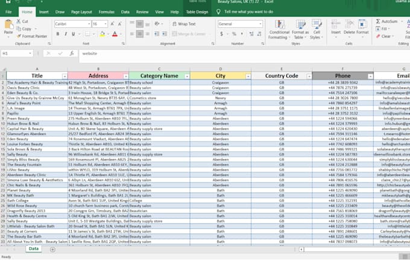Click the horizontal scrollbar left arrow

(x=301, y=249)
